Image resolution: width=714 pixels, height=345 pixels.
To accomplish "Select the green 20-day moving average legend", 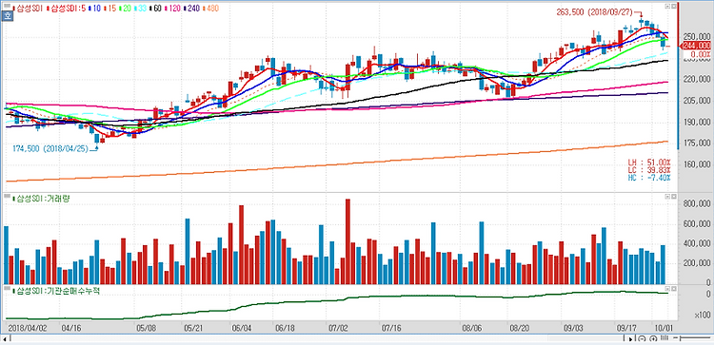I will pos(126,9).
